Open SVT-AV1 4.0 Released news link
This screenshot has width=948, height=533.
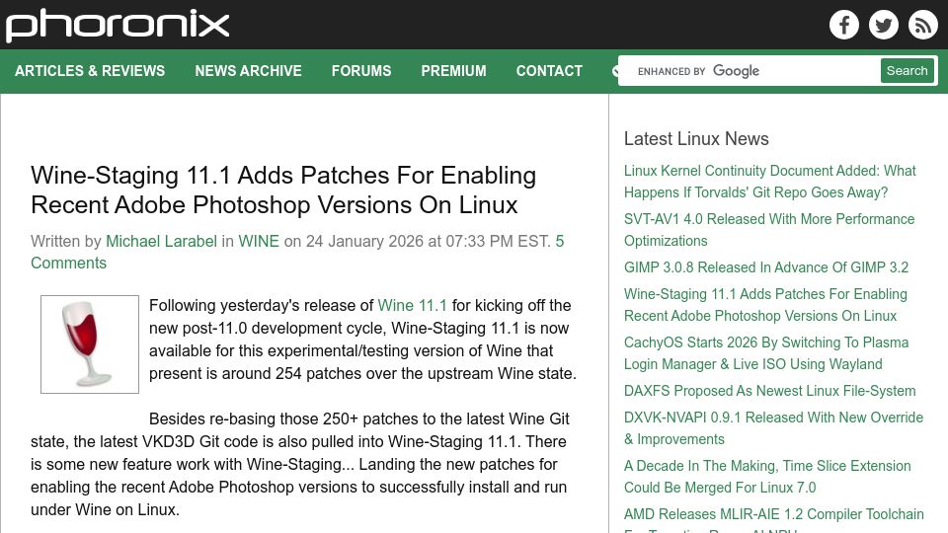pos(769,230)
